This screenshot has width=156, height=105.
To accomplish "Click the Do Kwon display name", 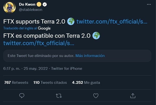I will coord(27,4).
